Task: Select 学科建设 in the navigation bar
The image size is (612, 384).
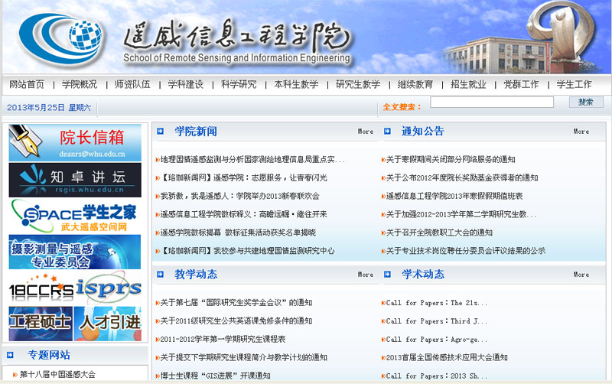Action: tap(186, 84)
